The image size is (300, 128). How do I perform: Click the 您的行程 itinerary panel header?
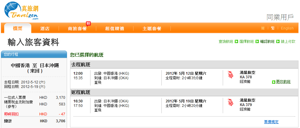click(x=34, y=55)
